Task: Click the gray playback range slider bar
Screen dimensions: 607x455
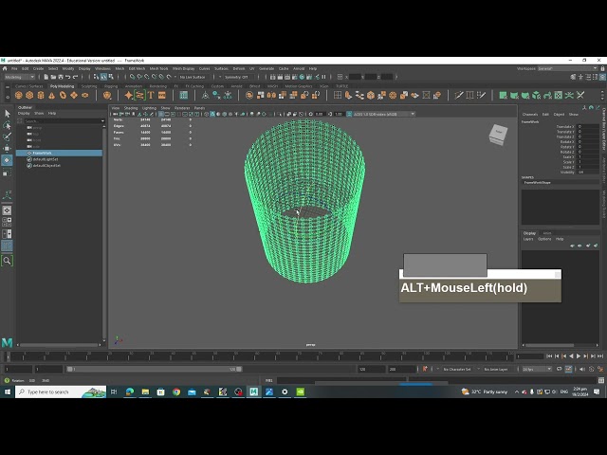Action: pyautogui.click(x=154, y=369)
